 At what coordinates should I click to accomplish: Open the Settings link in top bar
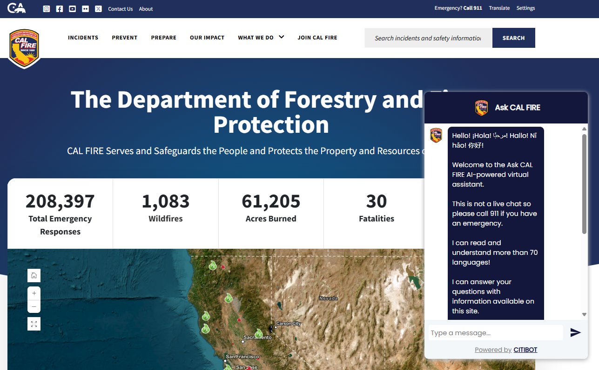(x=526, y=8)
